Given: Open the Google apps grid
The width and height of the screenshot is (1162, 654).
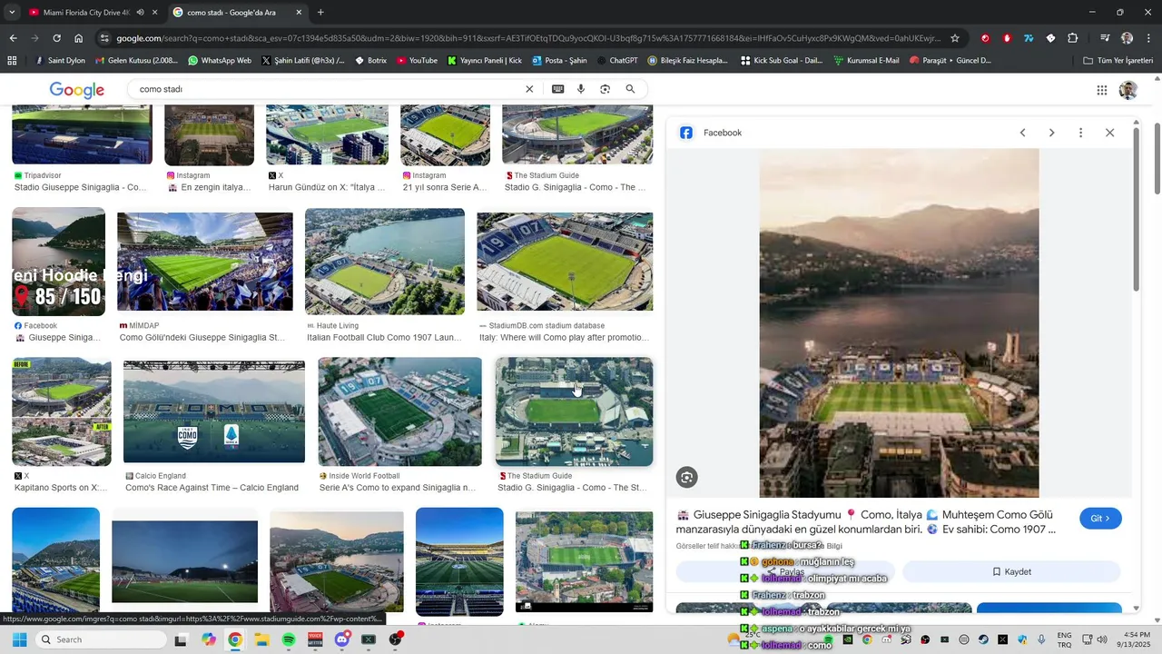Looking at the screenshot, I should click(1102, 90).
